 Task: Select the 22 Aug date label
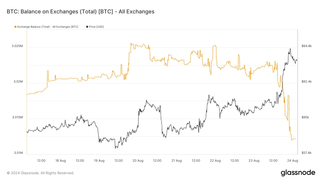(x=215, y=161)
